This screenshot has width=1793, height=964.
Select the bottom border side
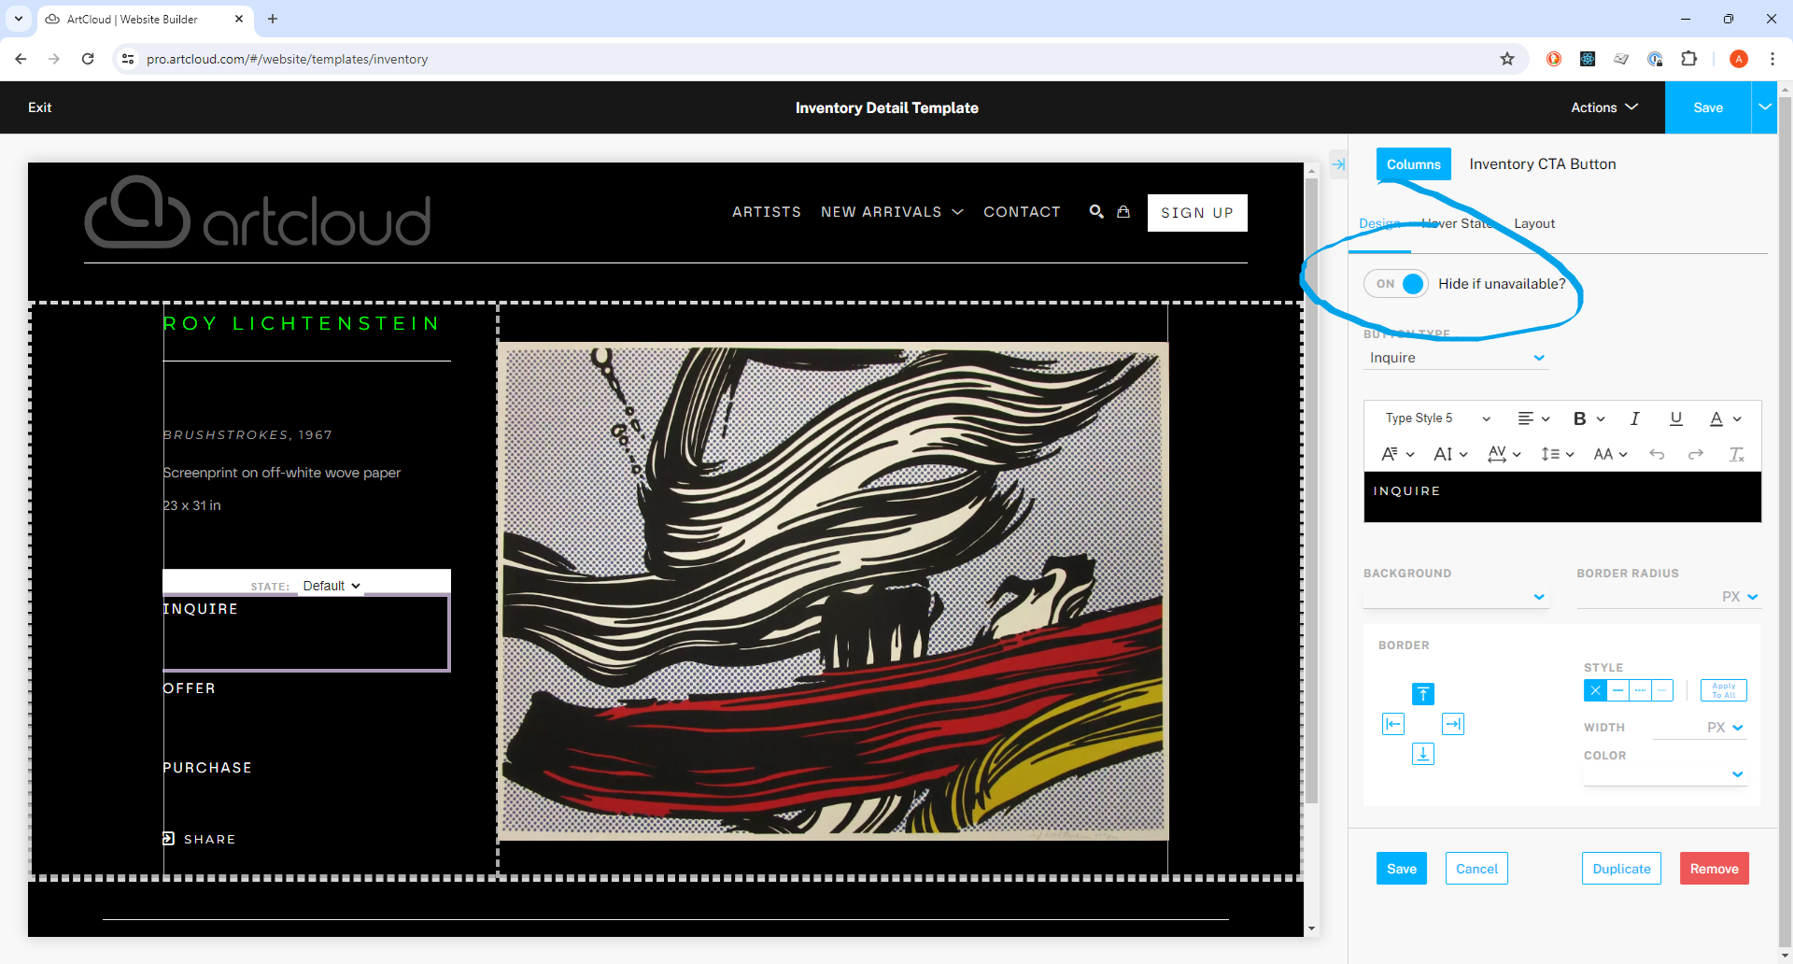point(1423,754)
